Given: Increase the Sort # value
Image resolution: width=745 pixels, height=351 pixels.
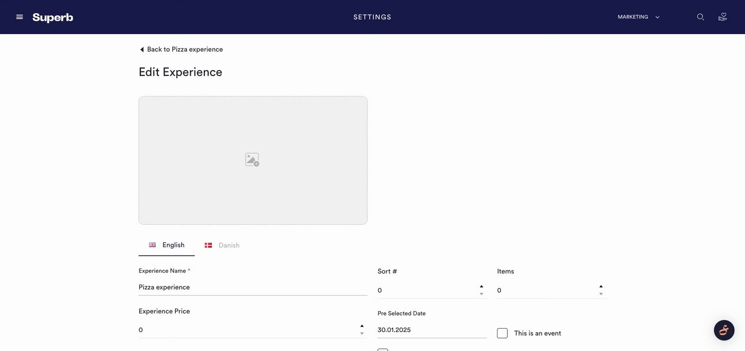Looking at the screenshot, I should [481, 287].
